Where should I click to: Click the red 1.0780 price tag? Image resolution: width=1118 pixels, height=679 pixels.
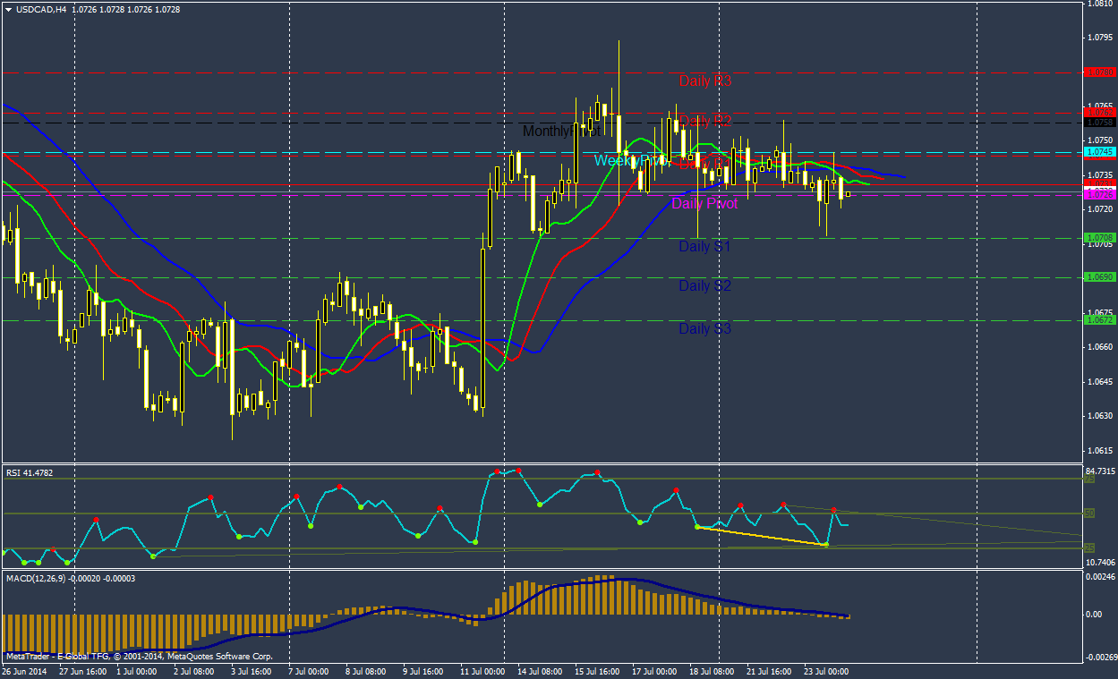click(1098, 72)
